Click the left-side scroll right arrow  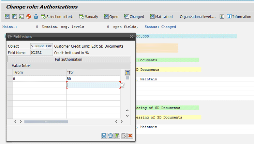21,122
